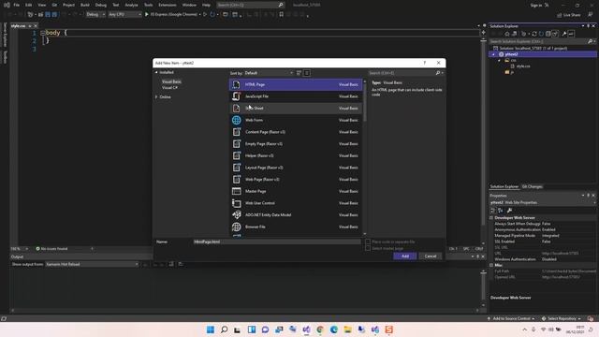This screenshot has width=599, height=337.
Task: Select Visual Basic in Installed tree
Action: click(171, 81)
